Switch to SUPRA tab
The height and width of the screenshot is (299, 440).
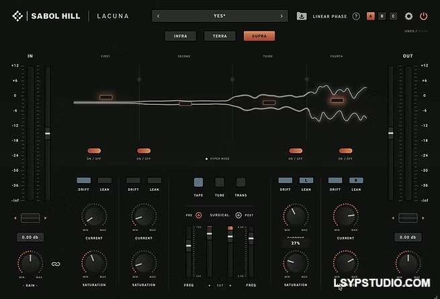tap(259, 36)
